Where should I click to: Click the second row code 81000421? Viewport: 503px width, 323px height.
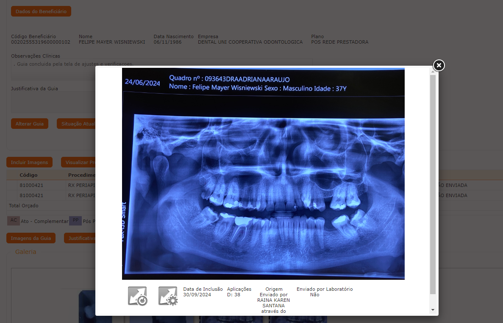click(x=31, y=195)
